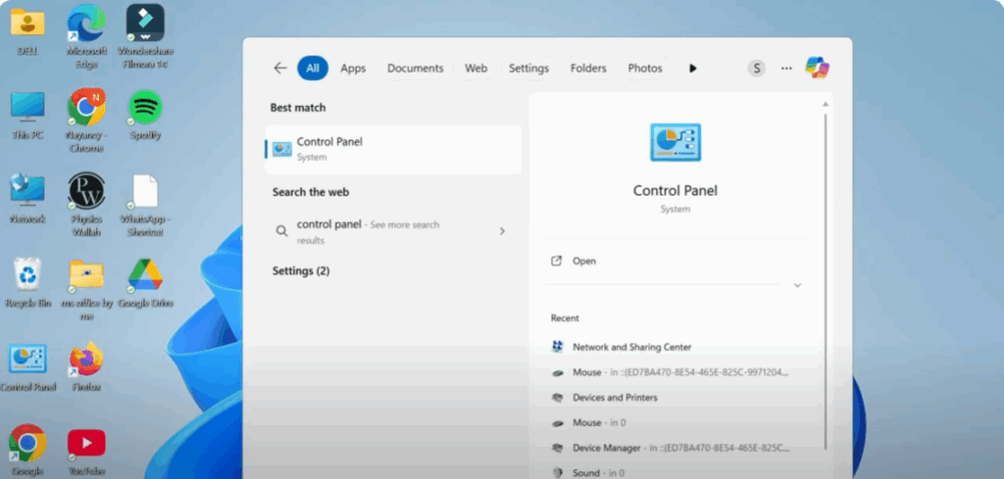Screen dimensions: 1004x479
Task: Expand web result arrow for control panel
Action: 502,231
